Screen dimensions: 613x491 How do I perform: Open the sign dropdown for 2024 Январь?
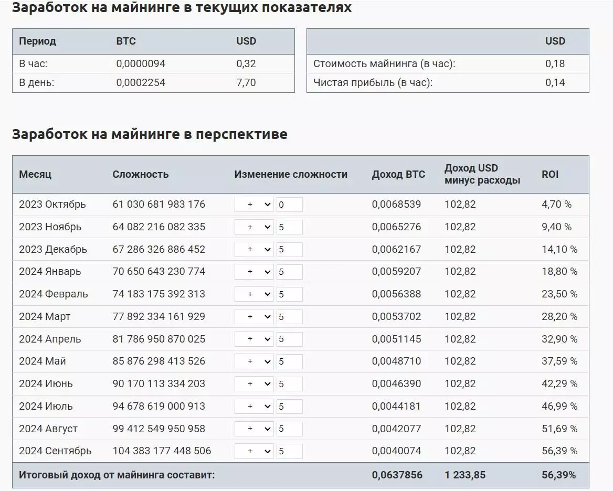(254, 272)
